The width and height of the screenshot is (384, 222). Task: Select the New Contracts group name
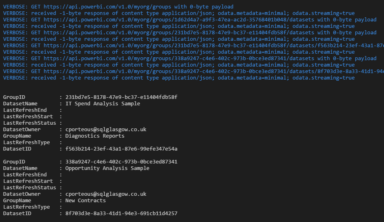pos(86,201)
